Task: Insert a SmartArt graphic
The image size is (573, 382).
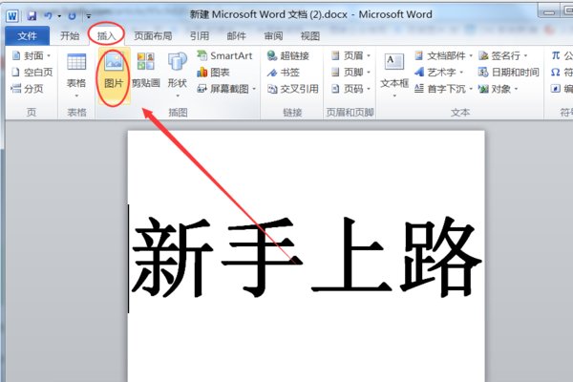Action: [x=224, y=56]
